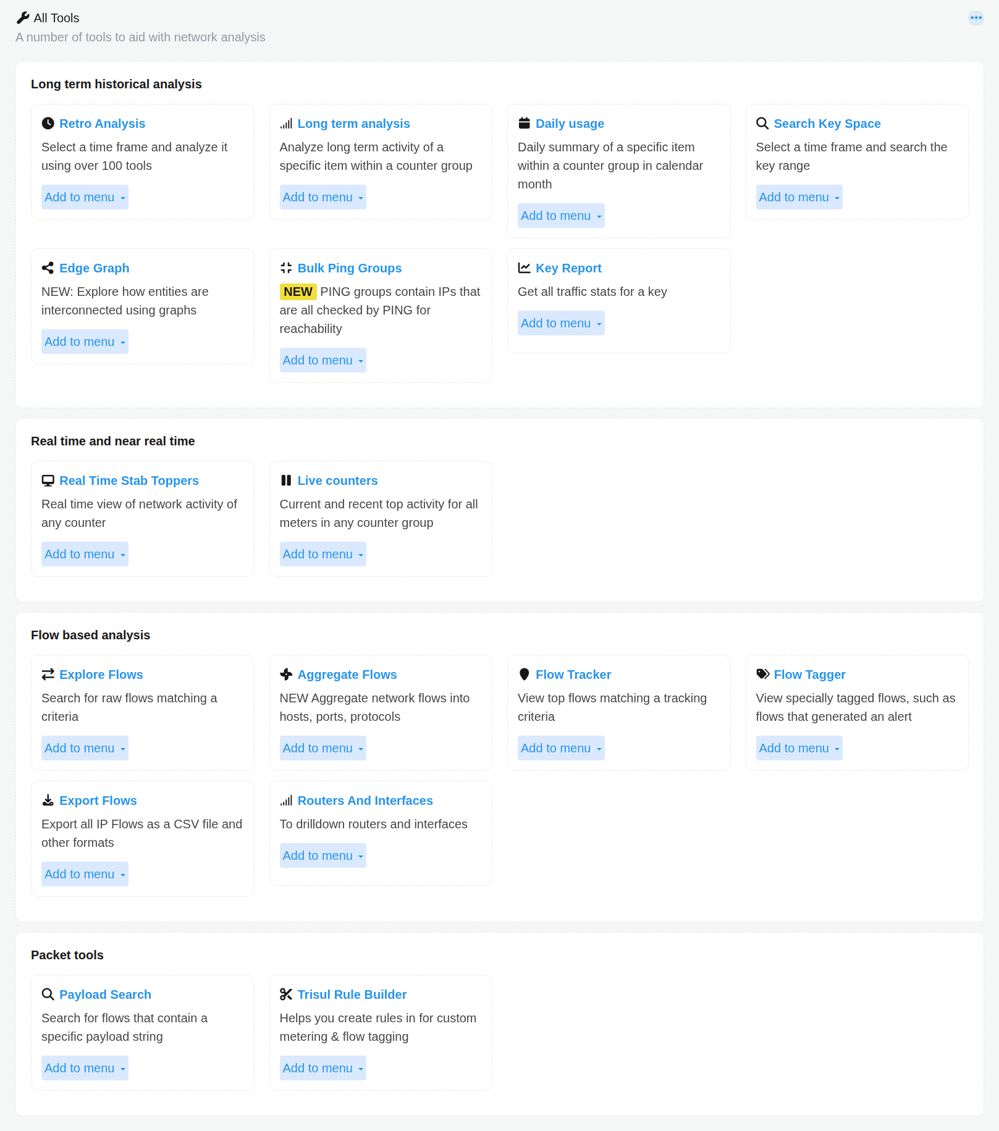Image resolution: width=999 pixels, height=1131 pixels.
Task: Expand Add to menu under Search Key Space
Action: click(x=799, y=197)
